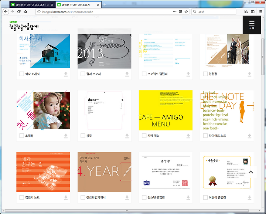Download the 결과 보고서 template

[x=127, y=74]
